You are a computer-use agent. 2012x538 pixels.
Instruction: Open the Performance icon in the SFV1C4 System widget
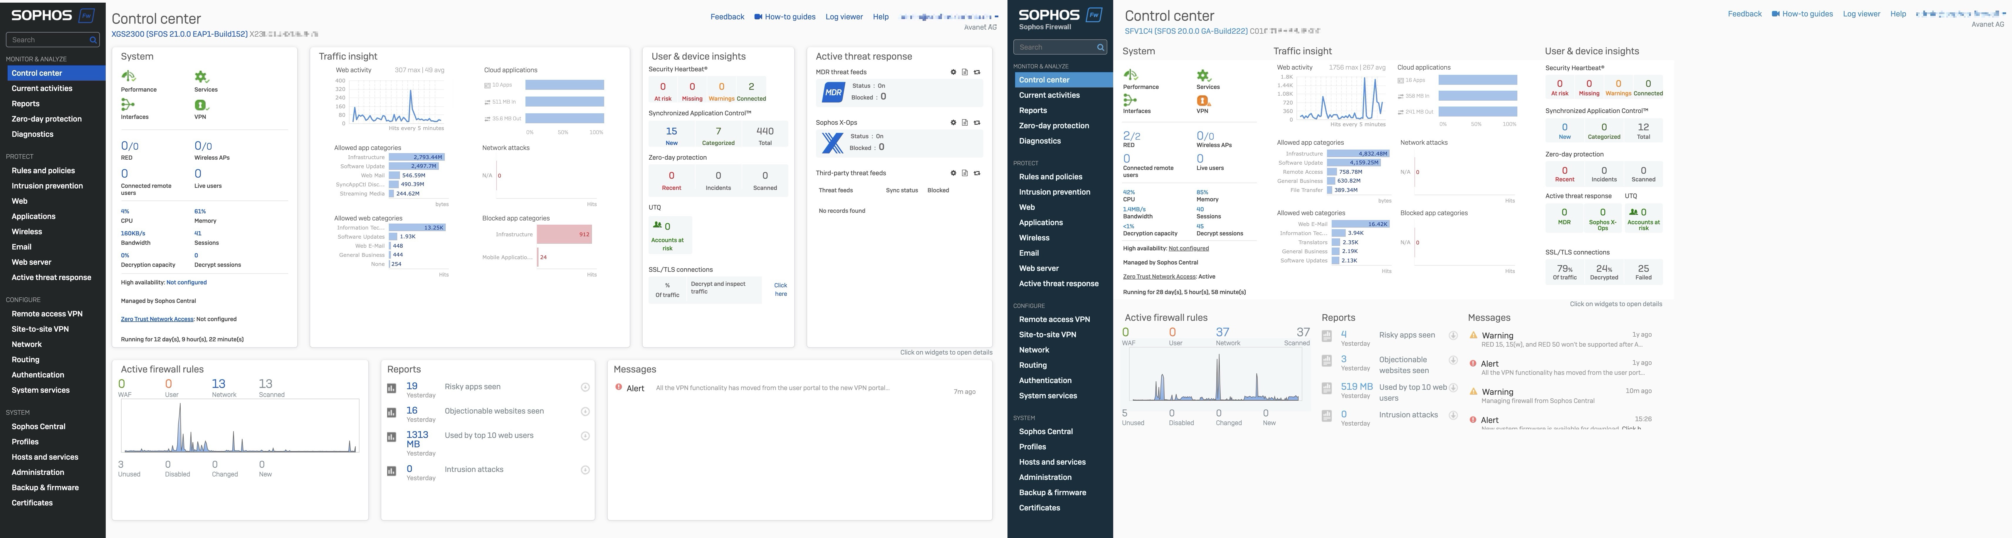[x=1130, y=74]
